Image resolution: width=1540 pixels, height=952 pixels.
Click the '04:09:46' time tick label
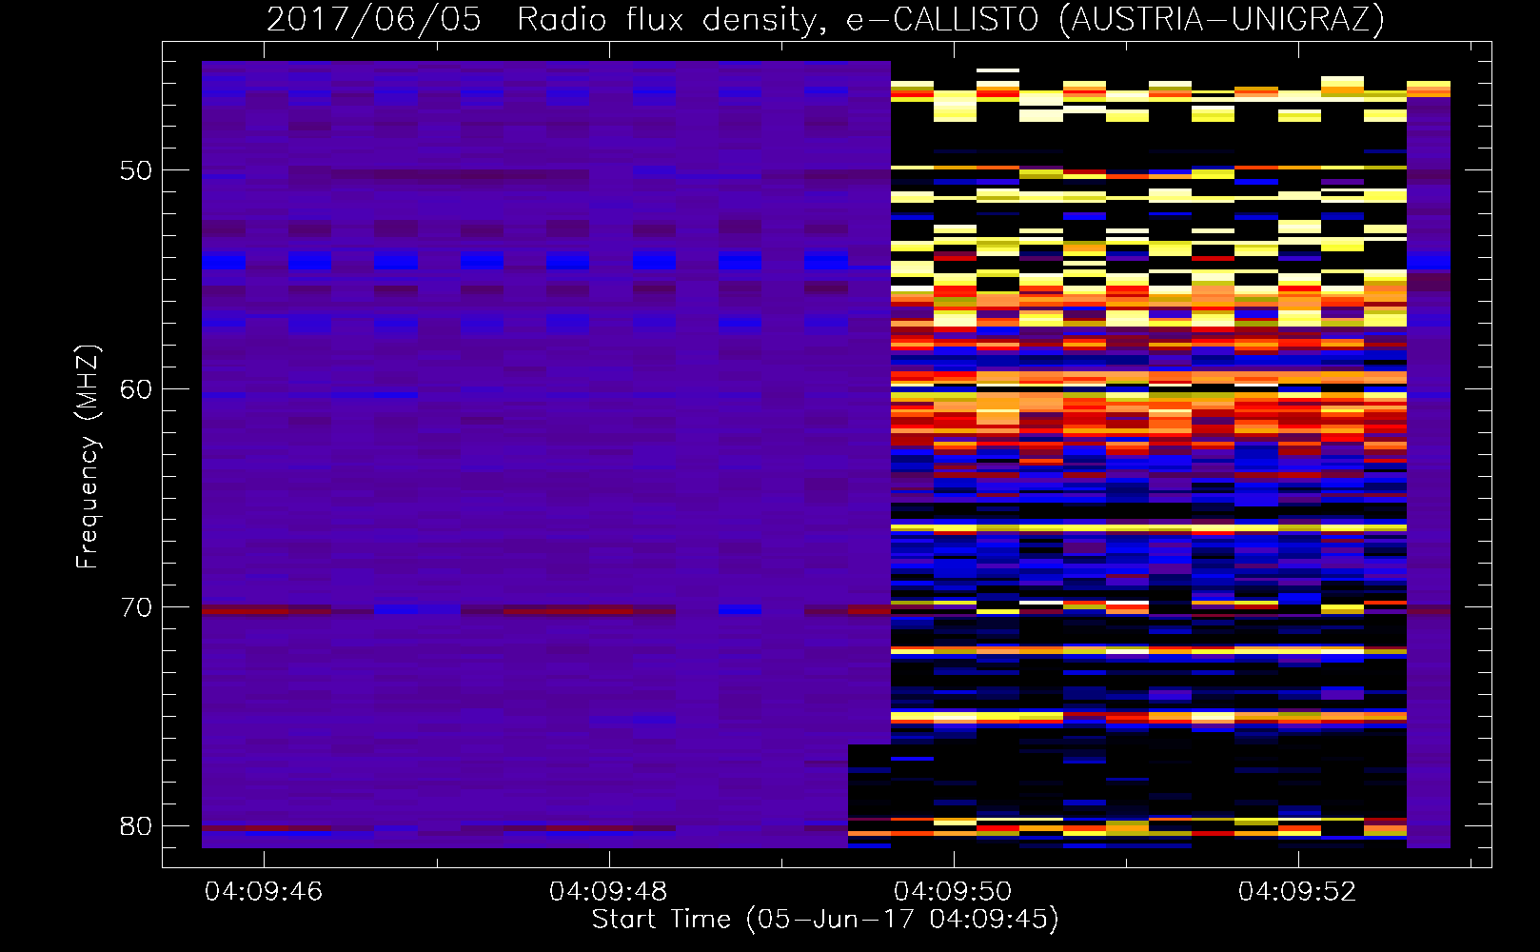coord(264,892)
